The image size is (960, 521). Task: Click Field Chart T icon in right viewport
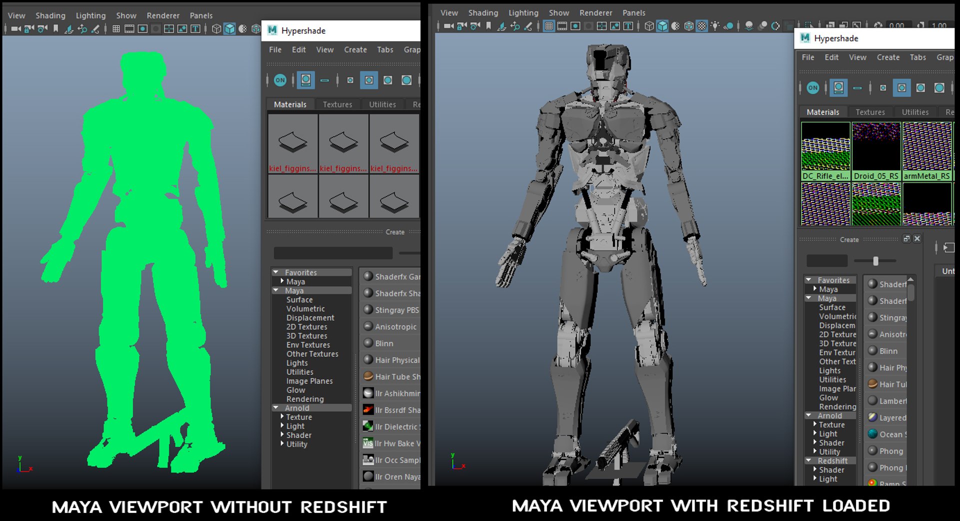click(x=628, y=26)
